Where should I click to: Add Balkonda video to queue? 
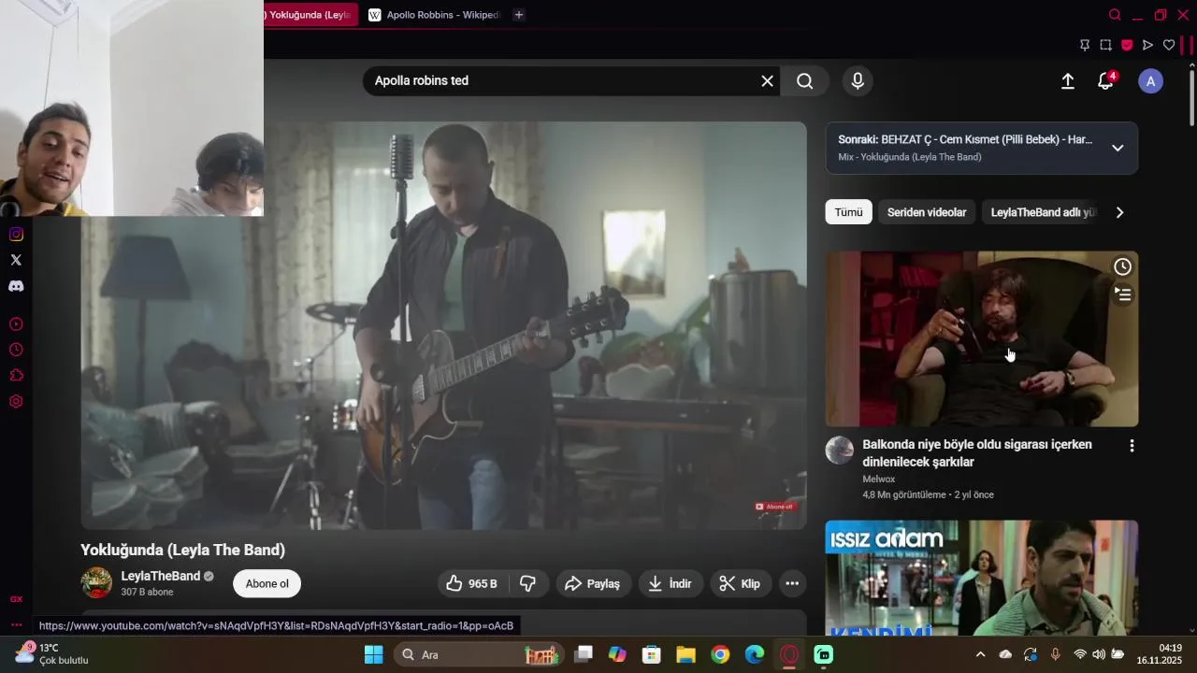pos(1122,294)
